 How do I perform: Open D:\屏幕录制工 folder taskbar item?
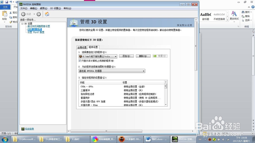point(51,139)
